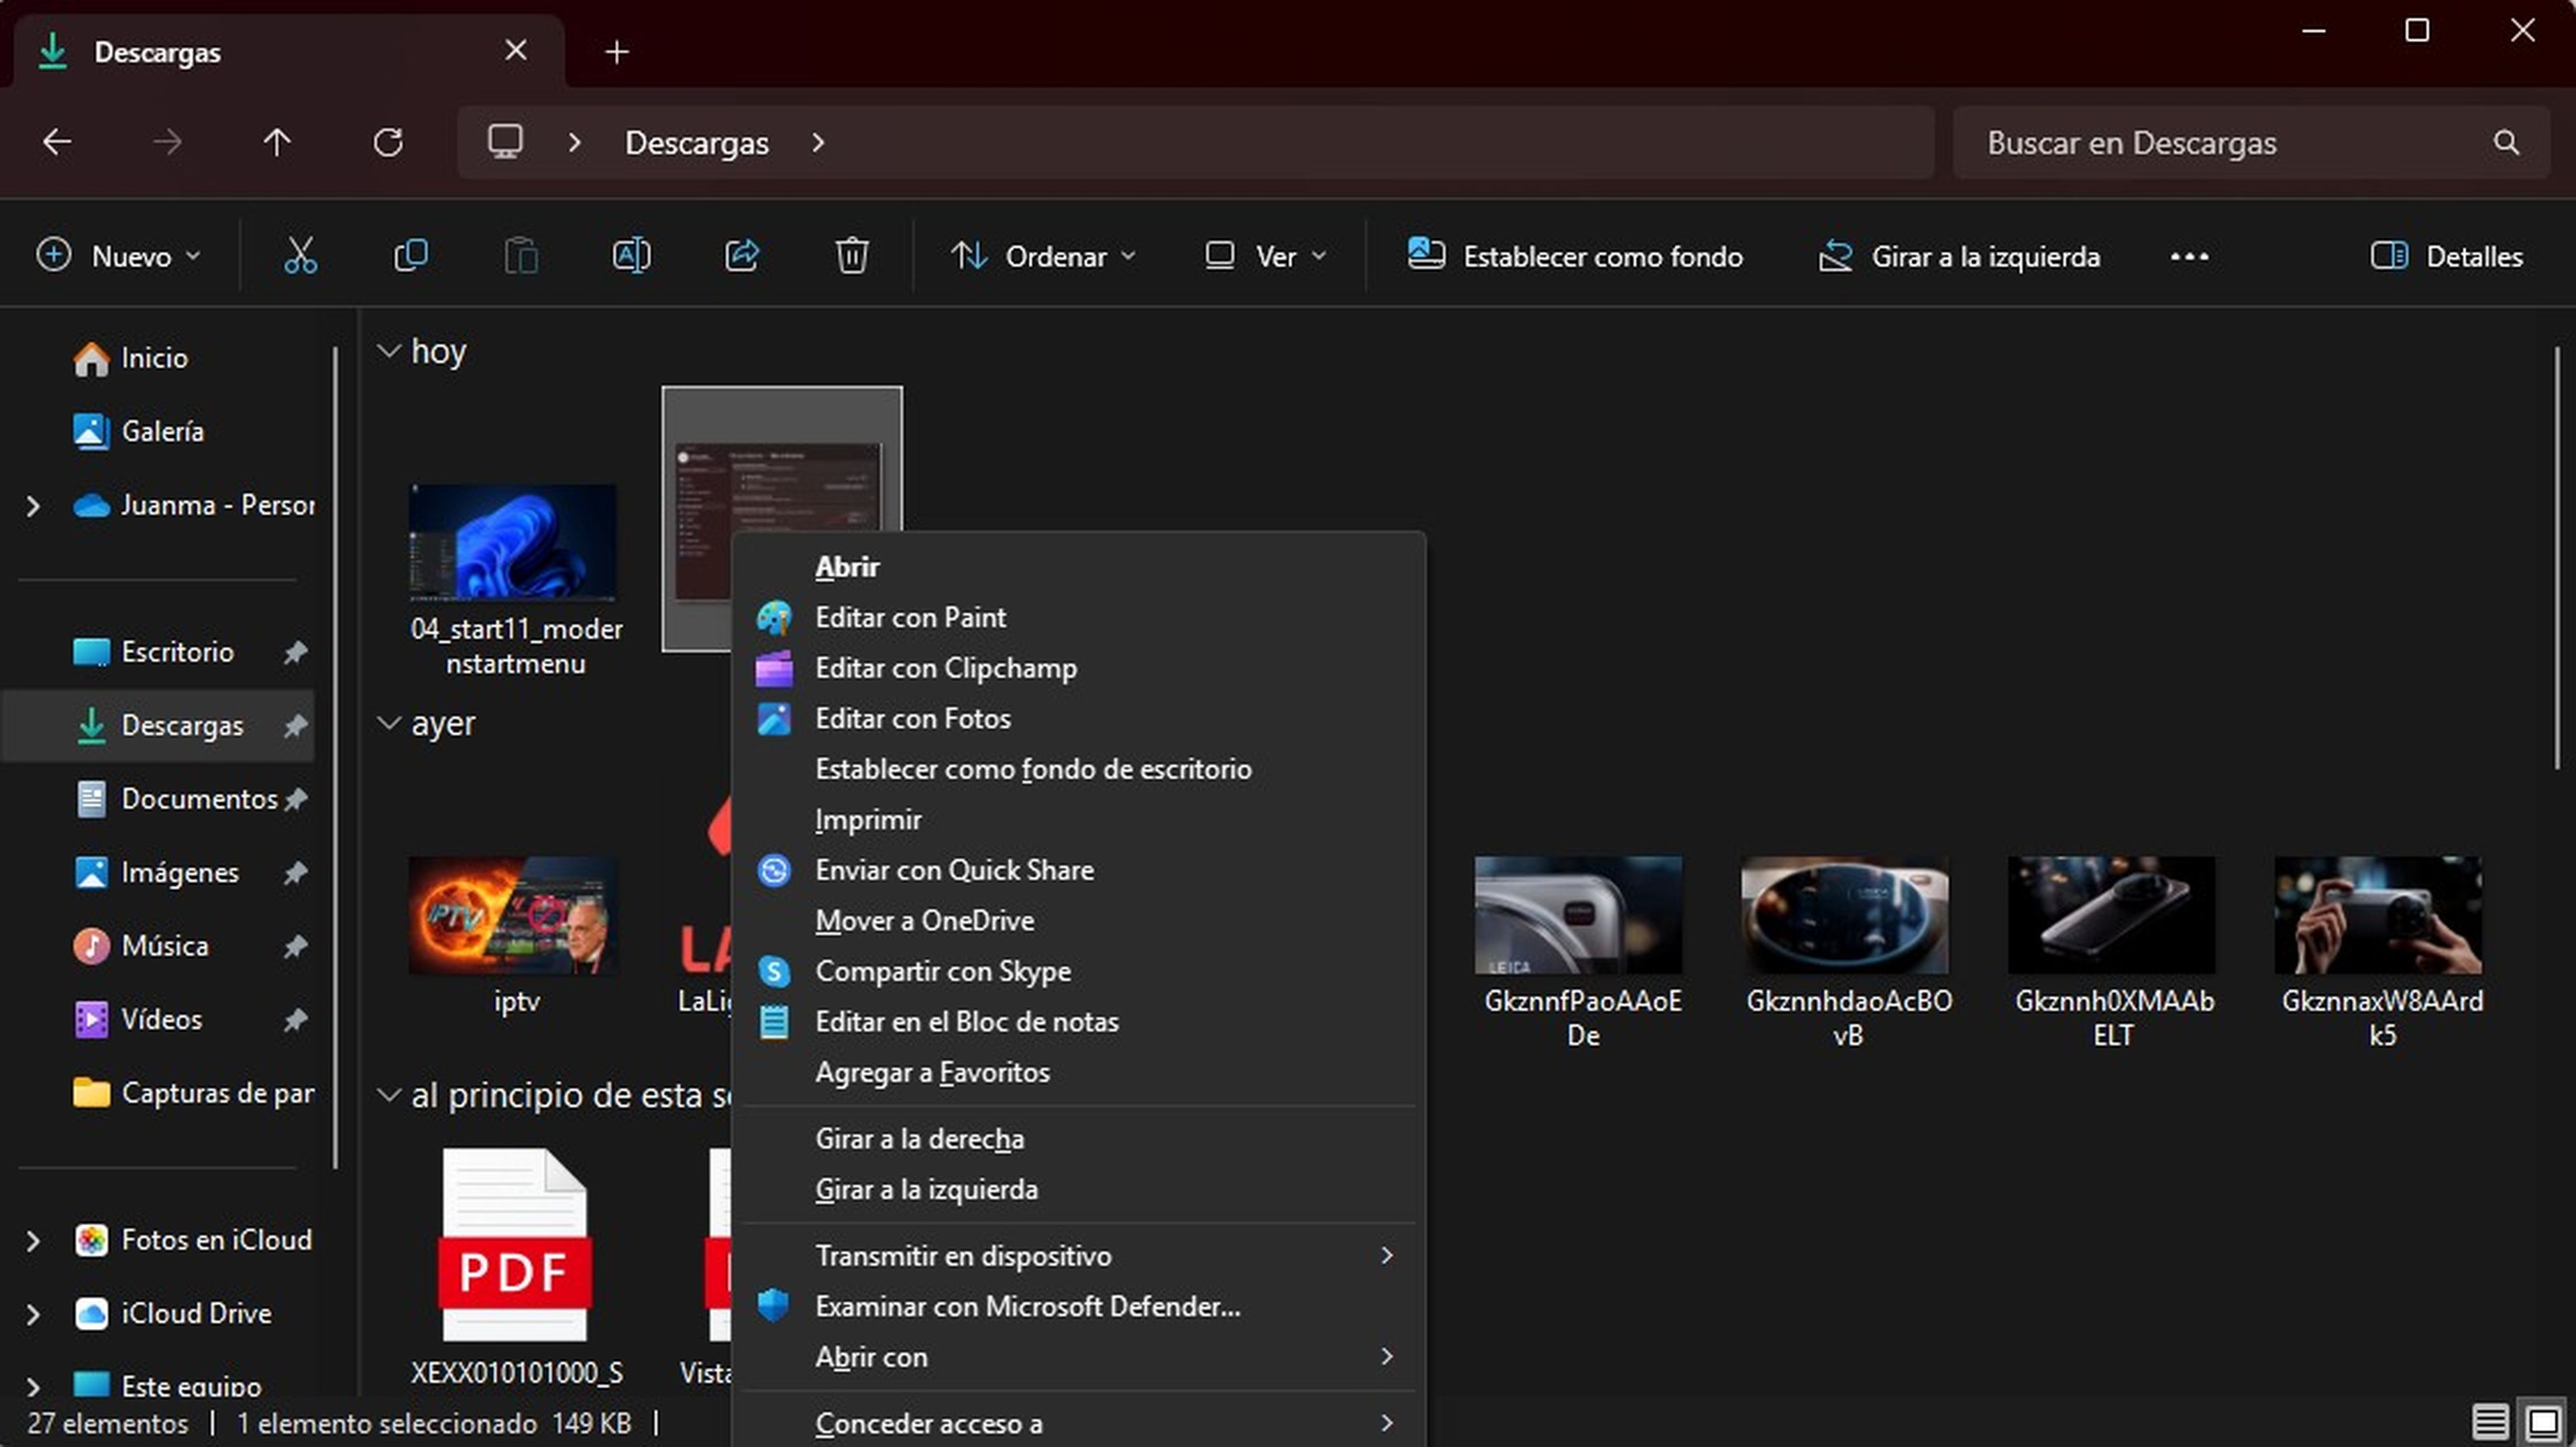
Task: Open Capturas de pantalla folder in sidebar
Action: pyautogui.click(x=194, y=1093)
